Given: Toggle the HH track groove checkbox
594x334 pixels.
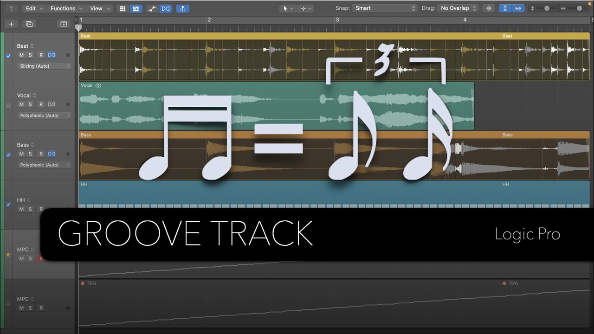Looking at the screenshot, I should (x=8, y=204).
